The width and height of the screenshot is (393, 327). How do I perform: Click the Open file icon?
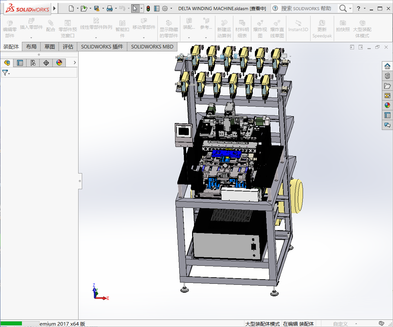coord(84,9)
